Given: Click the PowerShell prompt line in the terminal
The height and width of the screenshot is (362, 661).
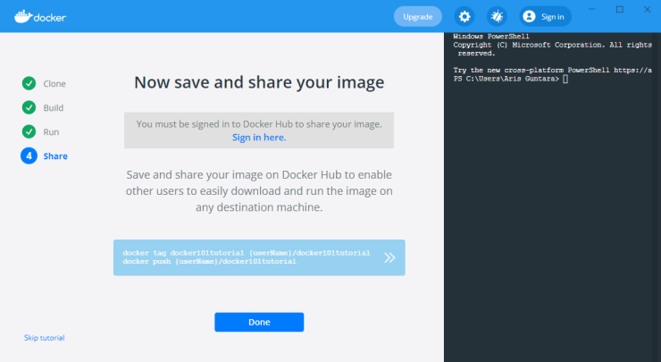Looking at the screenshot, I should pyautogui.click(x=511, y=79).
